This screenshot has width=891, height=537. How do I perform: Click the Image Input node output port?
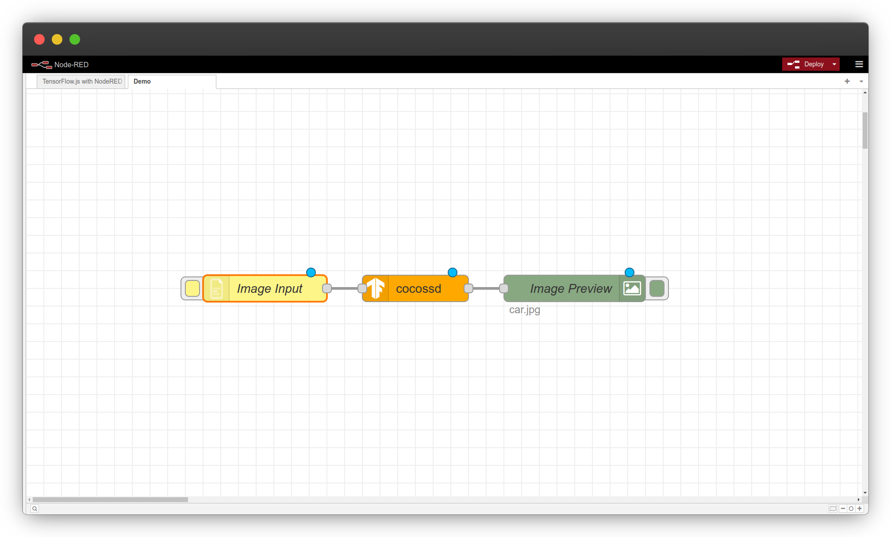(327, 288)
